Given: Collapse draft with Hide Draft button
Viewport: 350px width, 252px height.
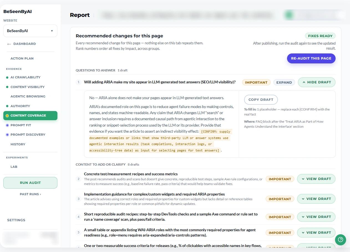Looking at the screenshot, I should [x=316, y=82].
